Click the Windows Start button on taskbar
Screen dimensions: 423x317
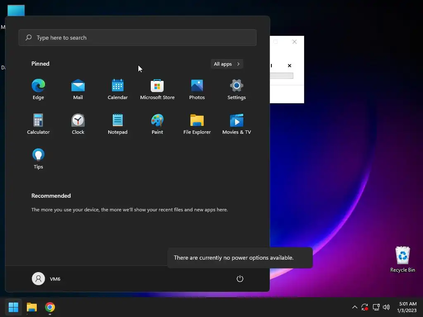click(x=13, y=307)
